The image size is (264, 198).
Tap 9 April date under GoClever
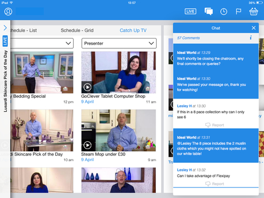[87, 102]
